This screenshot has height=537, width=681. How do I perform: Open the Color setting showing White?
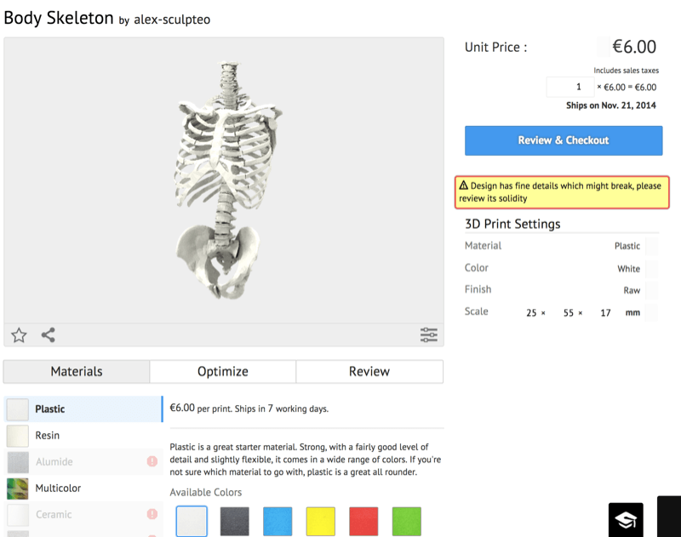pos(628,268)
